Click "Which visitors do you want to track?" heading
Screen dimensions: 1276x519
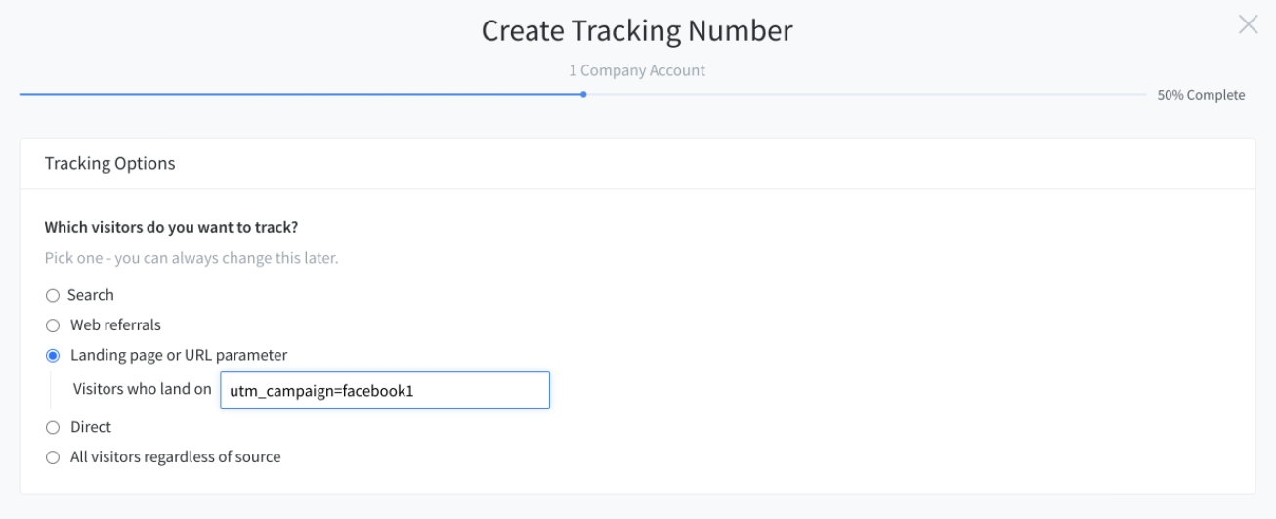click(172, 227)
